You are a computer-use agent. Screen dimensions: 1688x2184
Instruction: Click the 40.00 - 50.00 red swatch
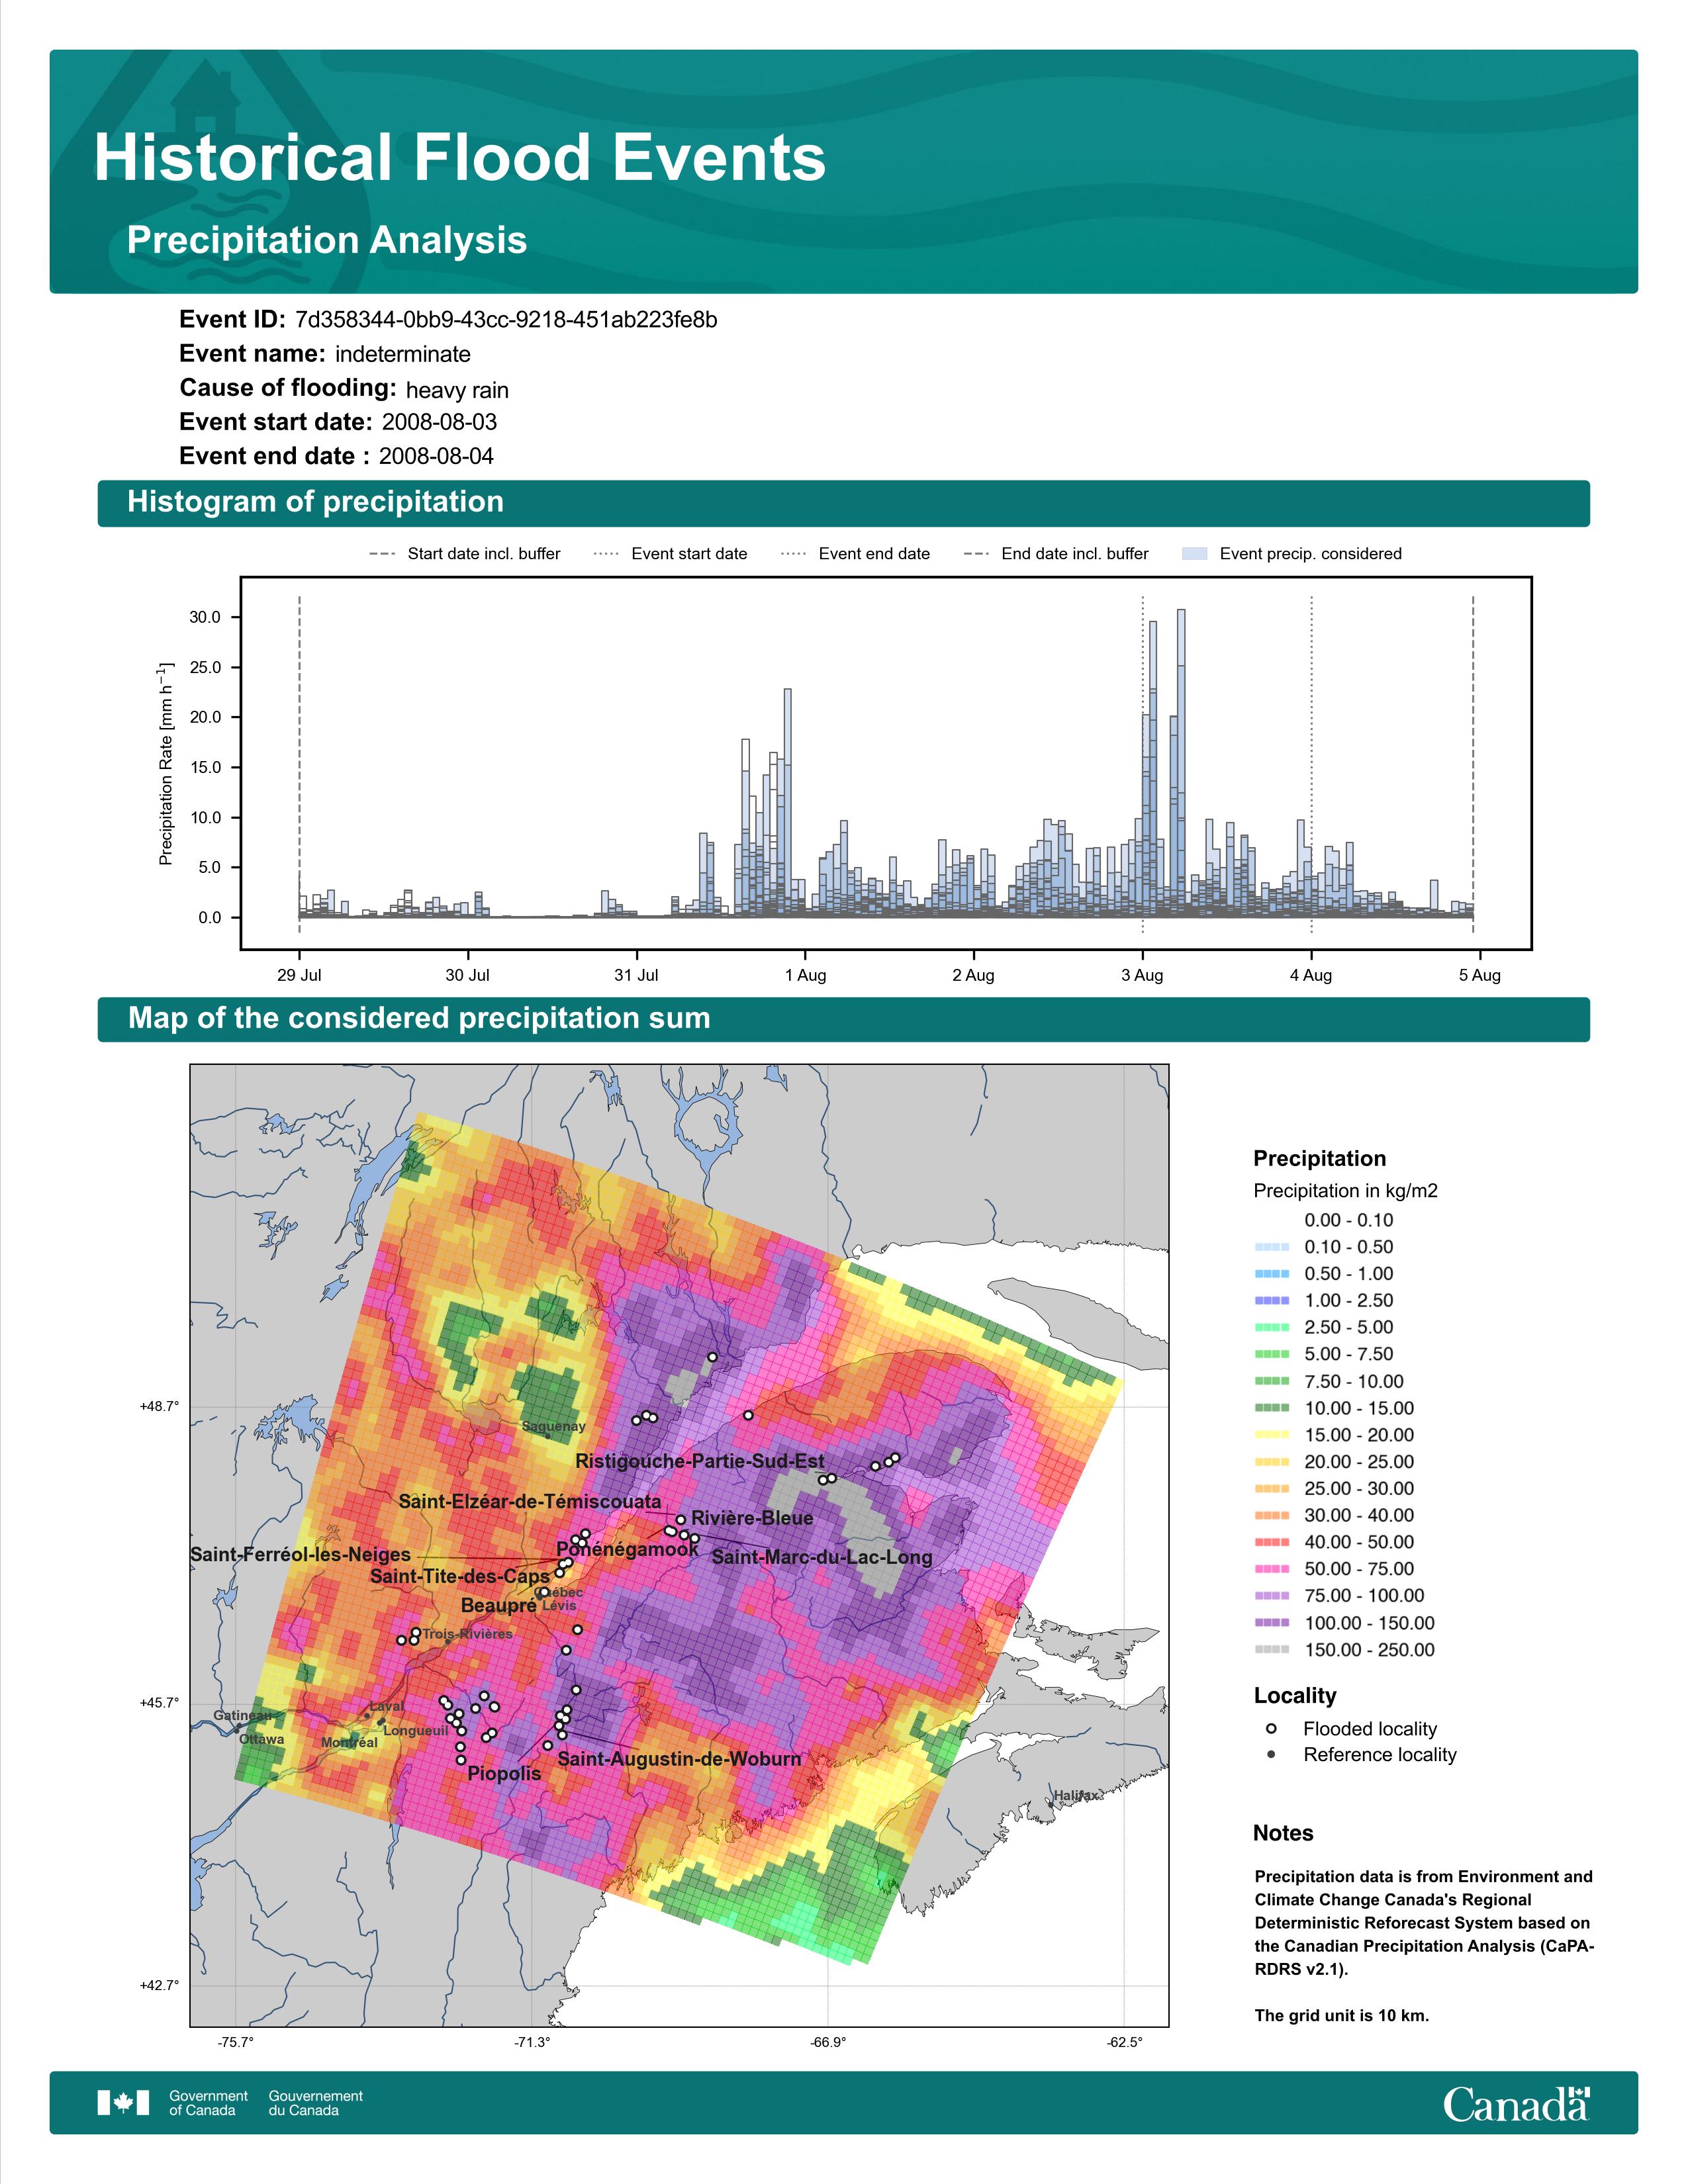(1271, 1542)
